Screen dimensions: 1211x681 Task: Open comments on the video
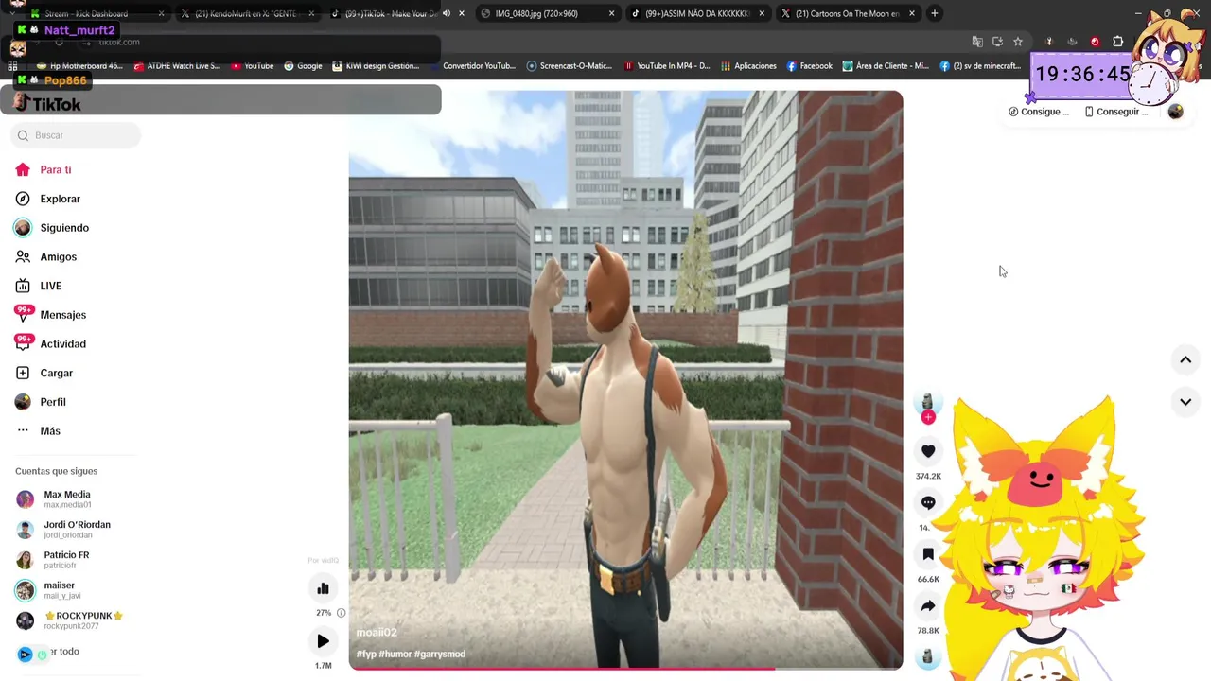(928, 503)
